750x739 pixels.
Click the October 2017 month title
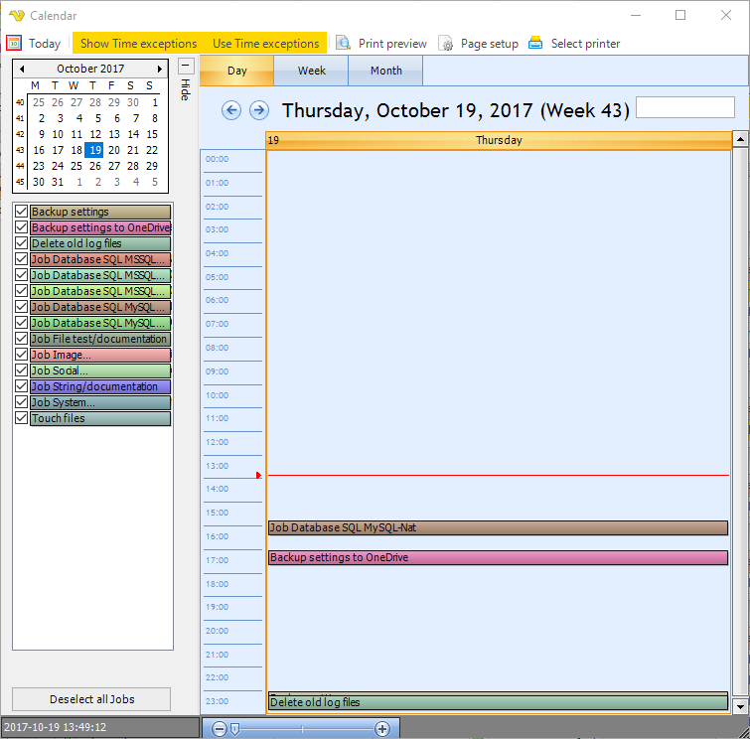point(90,69)
